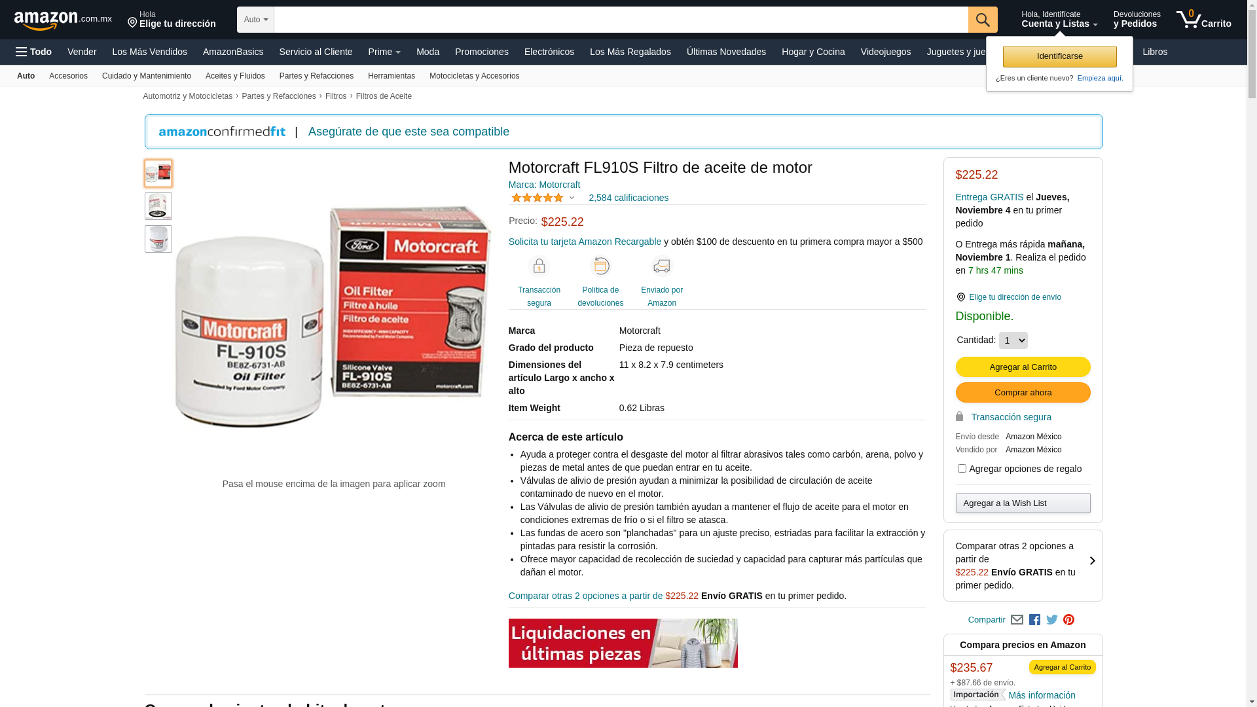Share product via Facebook icon
Viewport: 1257px width, 707px height.
1034,620
